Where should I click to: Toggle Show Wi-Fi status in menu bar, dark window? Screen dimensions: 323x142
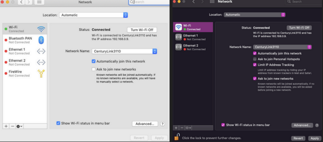click(x=223, y=125)
